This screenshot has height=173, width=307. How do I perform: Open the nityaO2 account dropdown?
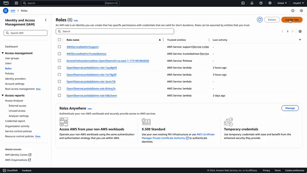[298, 3]
